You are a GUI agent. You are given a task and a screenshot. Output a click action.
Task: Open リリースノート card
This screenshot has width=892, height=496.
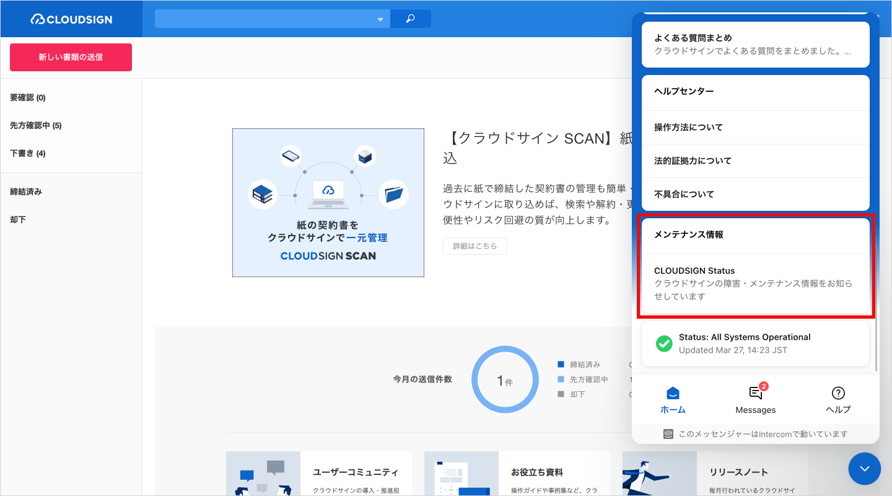[x=715, y=474]
